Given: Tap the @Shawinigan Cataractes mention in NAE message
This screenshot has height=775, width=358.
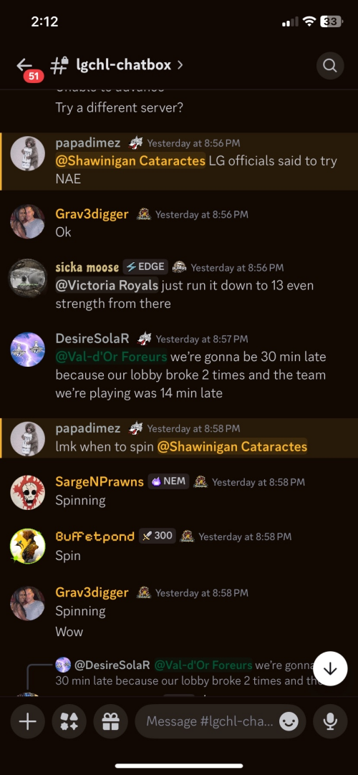Looking at the screenshot, I should pos(130,160).
